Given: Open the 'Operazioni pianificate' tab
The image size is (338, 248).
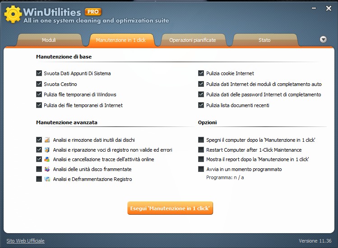Looking at the screenshot, I should point(193,40).
